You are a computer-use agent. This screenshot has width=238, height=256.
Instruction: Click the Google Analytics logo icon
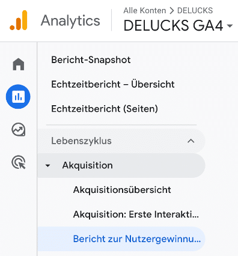coord(18,20)
